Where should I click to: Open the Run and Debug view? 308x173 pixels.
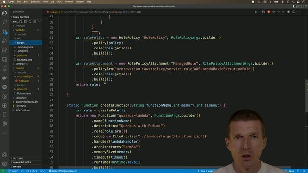click(4, 41)
